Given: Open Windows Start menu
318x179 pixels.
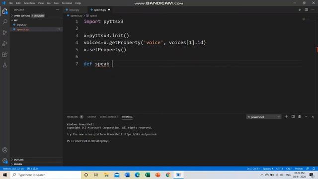Looking at the screenshot, I should [5, 175].
